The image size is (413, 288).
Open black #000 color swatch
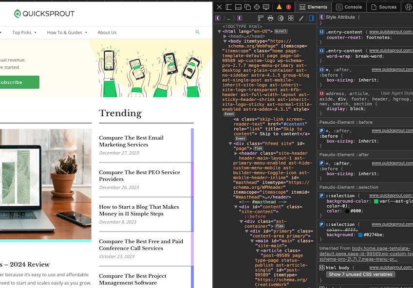pyautogui.click(x=347, y=211)
